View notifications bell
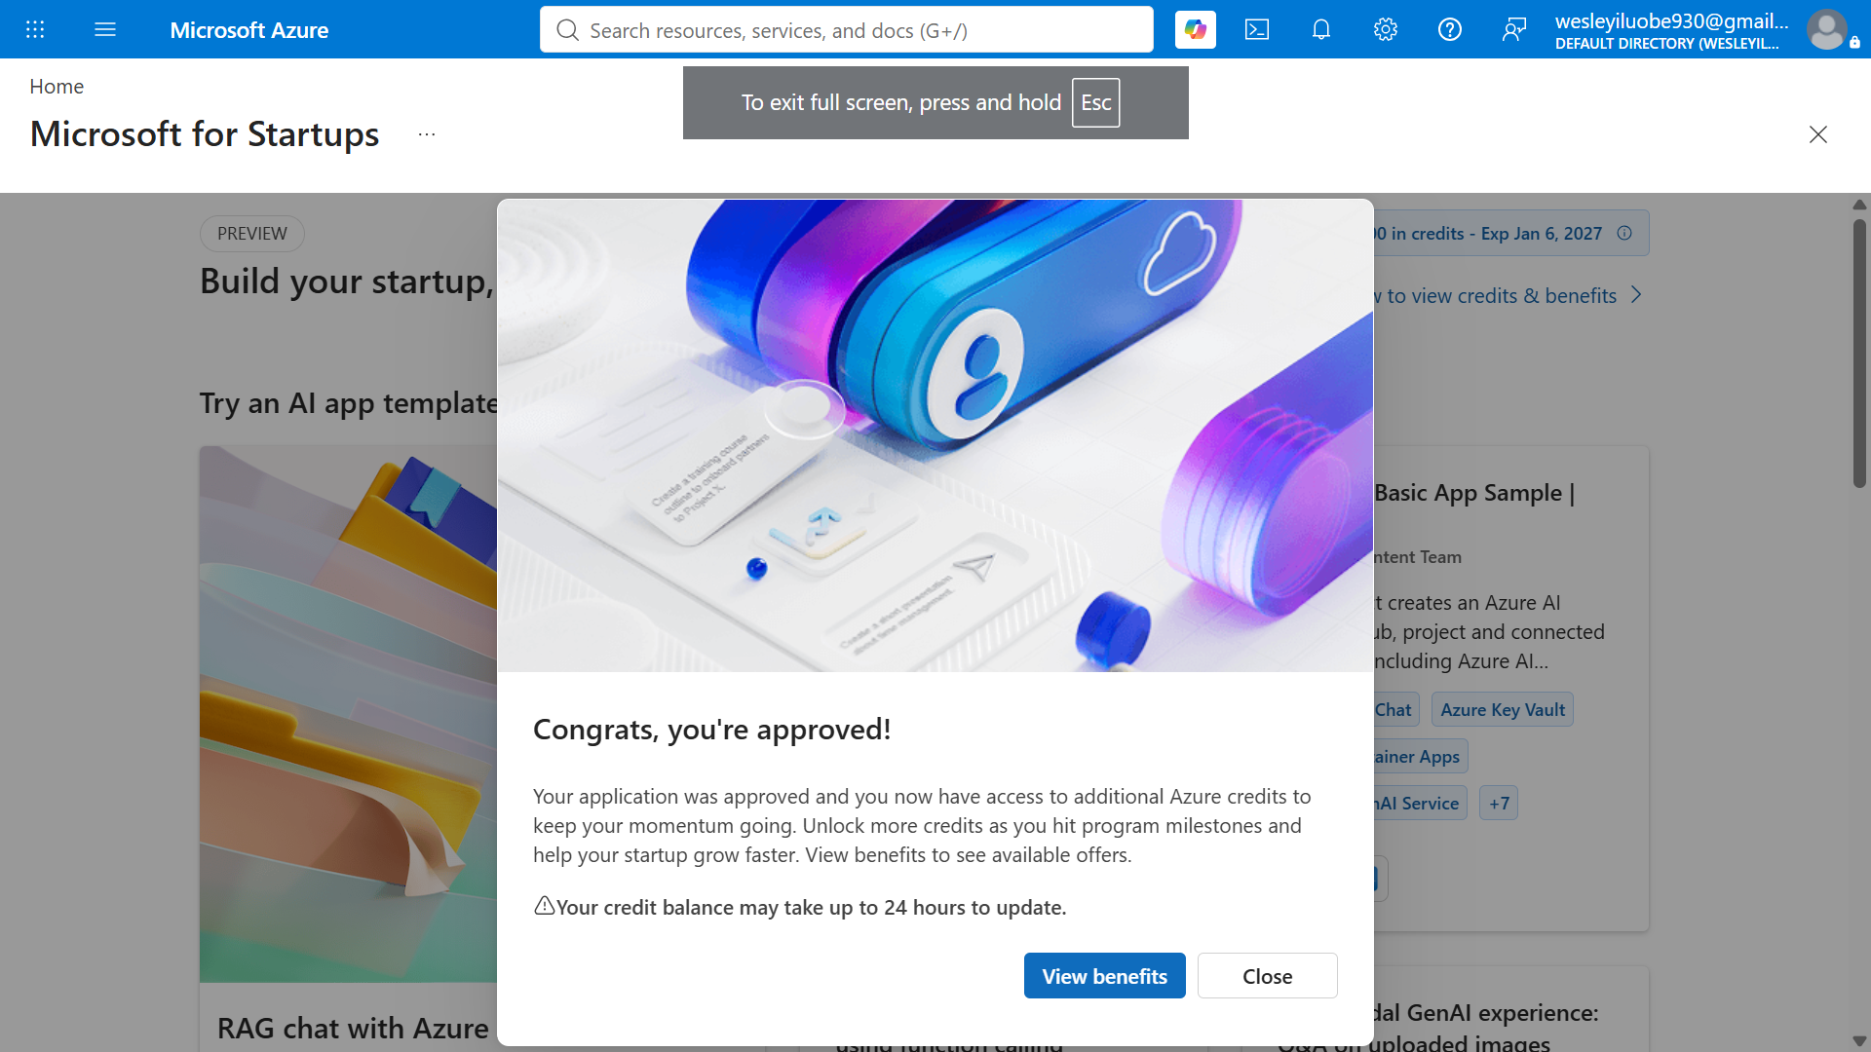This screenshot has height=1052, width=1871. [1321, 29]
